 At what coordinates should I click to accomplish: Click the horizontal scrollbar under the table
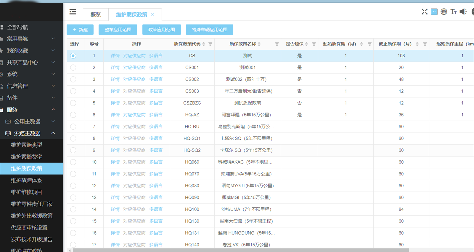(x=240, y=250)
